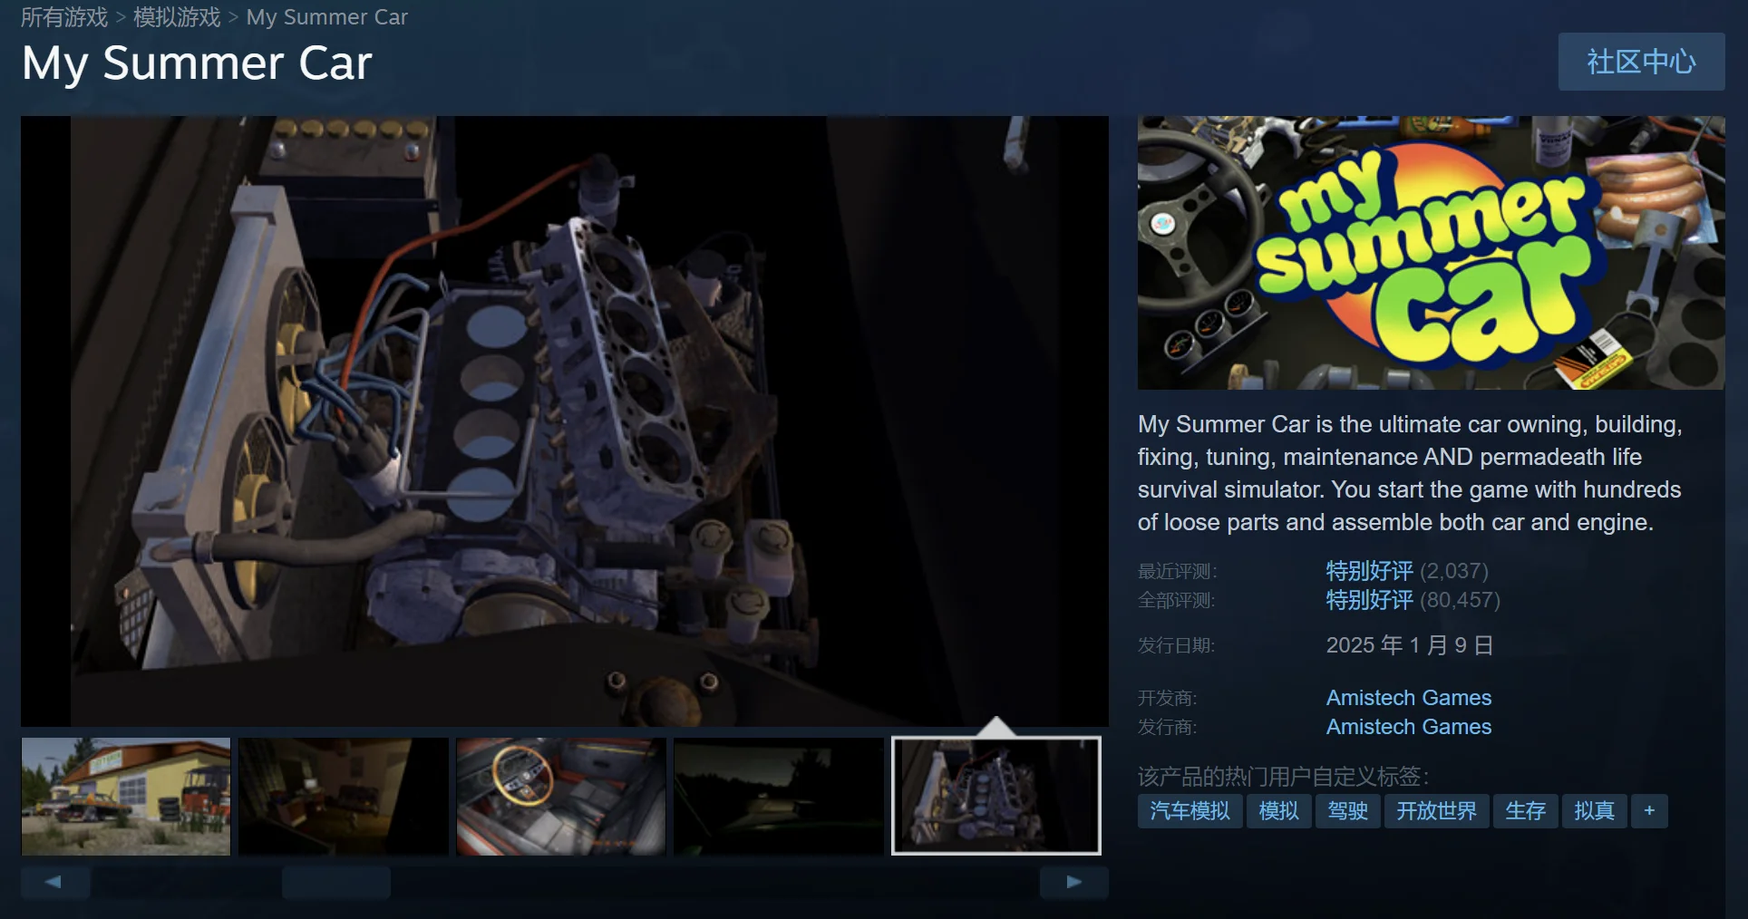Click the 驾驶 tag
Viewport: 1748px width, 919px height.
(x=1347, y=811)
